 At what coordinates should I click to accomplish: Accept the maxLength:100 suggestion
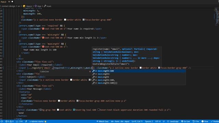139,71
